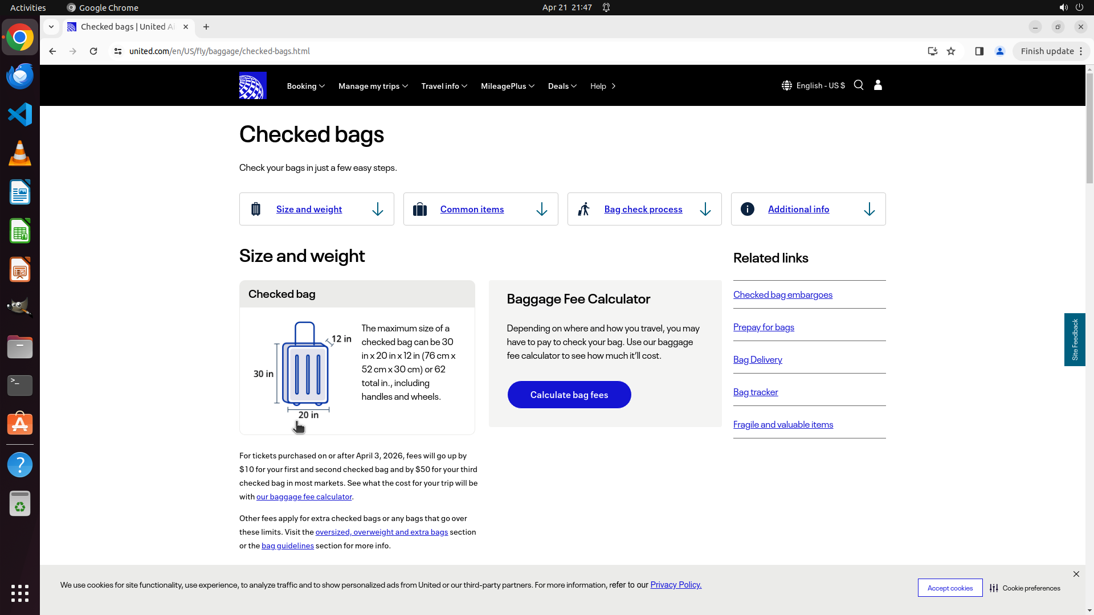Launch VLC from the dock
The width and height of the screenshot is (1094, 615).
[20, 154]
